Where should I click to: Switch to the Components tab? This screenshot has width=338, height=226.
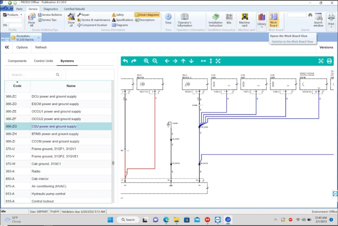point(17,61)
